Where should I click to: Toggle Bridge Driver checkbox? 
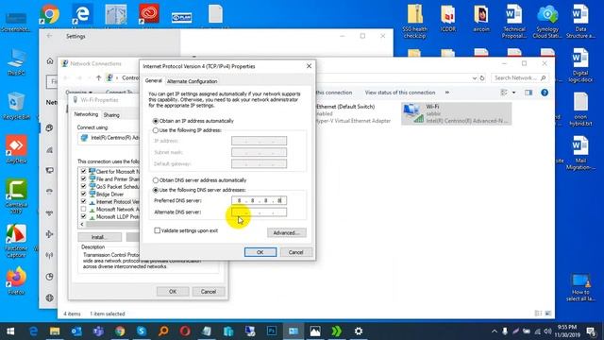[x=83, y=194]
